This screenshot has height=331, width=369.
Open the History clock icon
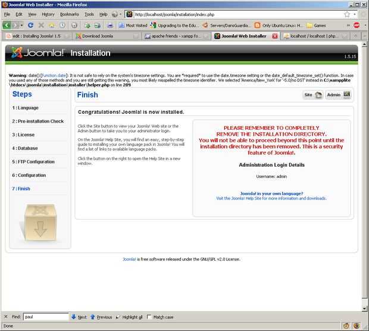point(62,25)
